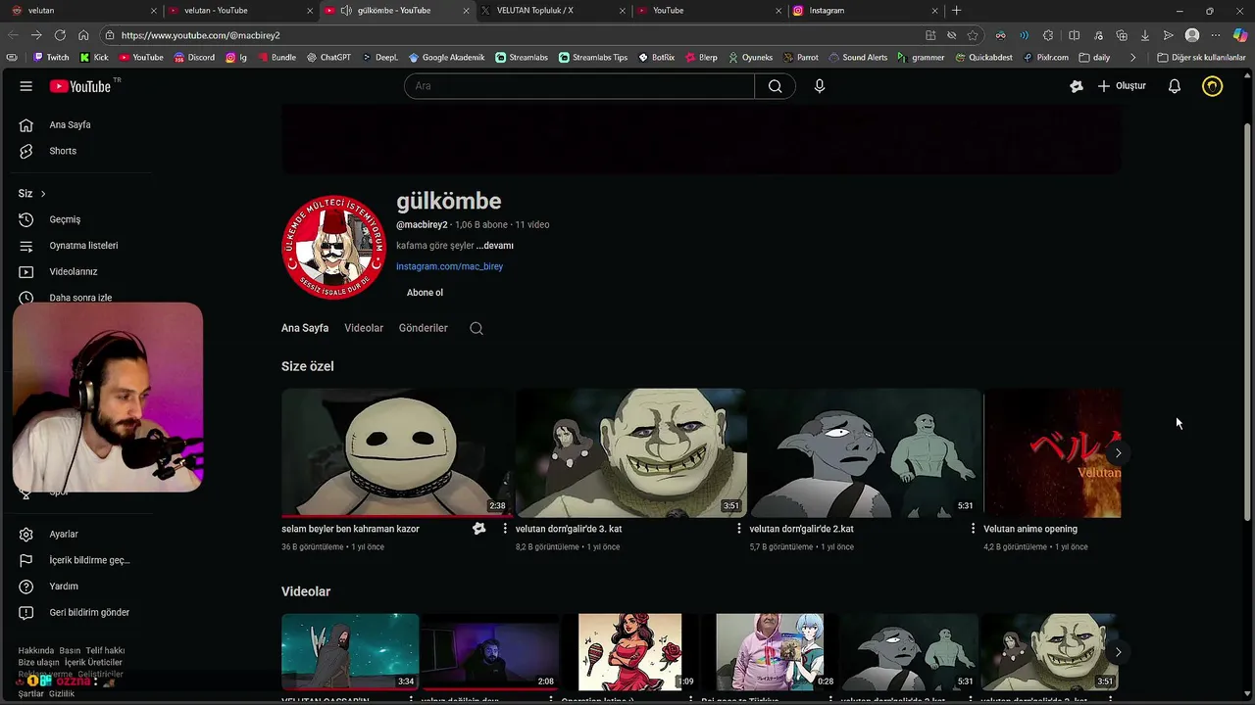Image resolution: width=1255 pixels, height=705 pixels.
Task: Open options for 'velutan dorn'galir'de 3. kat'
Action: [739, 529]
